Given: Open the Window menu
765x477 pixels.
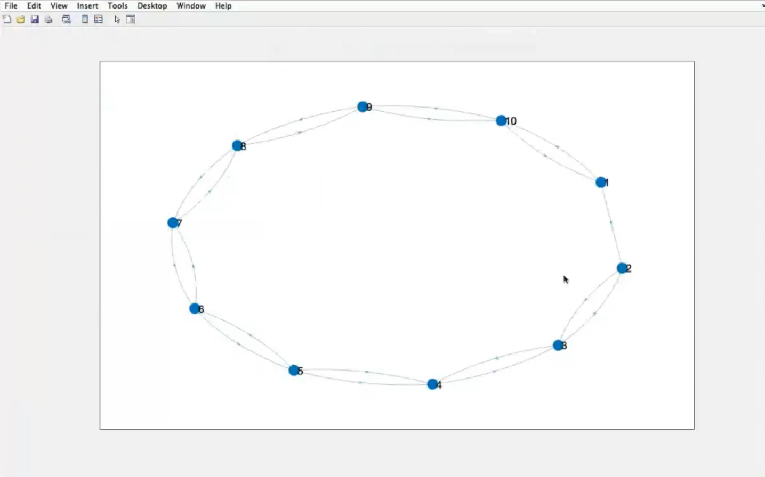Looking at the screenshot, I should click(x=191, y=6).
